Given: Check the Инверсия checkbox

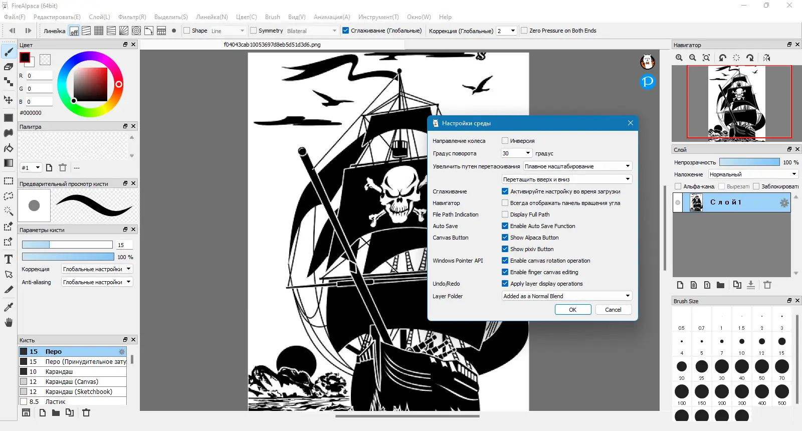Looking at the screenshot, I should point(505,141).
